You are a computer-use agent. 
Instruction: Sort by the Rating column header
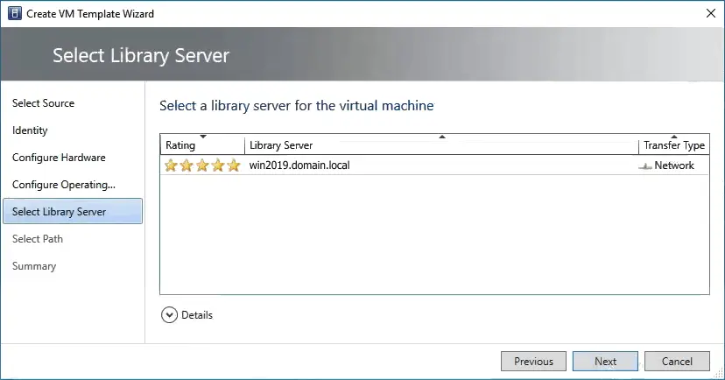[x=202, y=144]
